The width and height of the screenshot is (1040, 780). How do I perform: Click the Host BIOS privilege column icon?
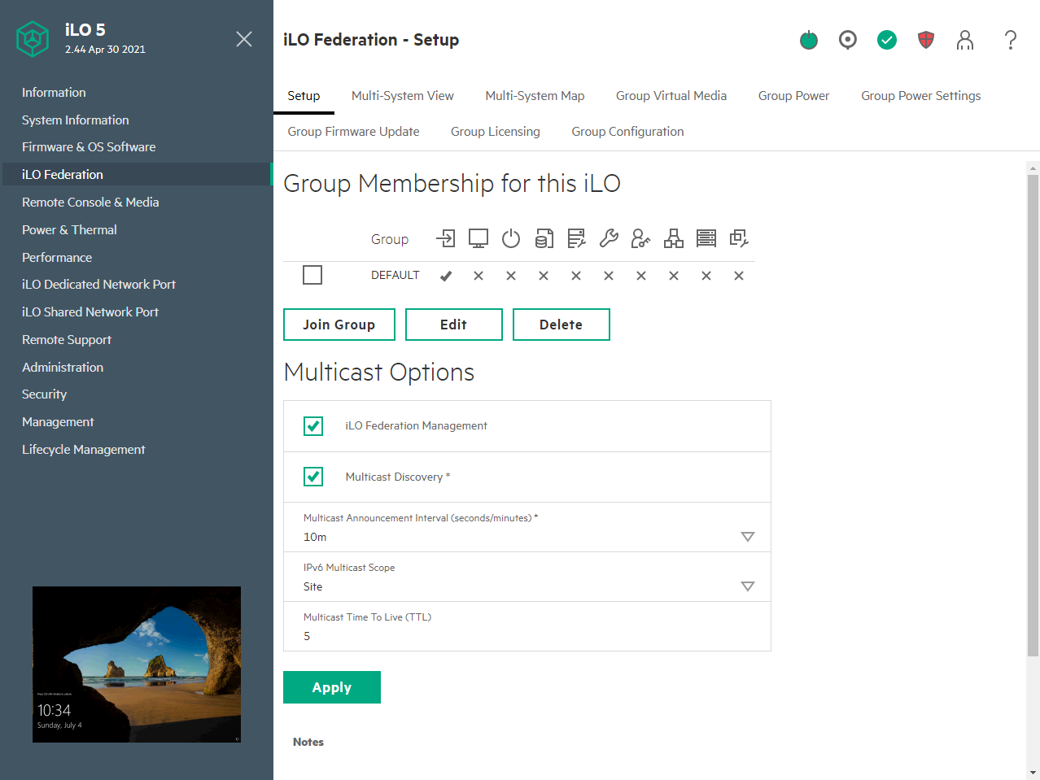(576, 238)
